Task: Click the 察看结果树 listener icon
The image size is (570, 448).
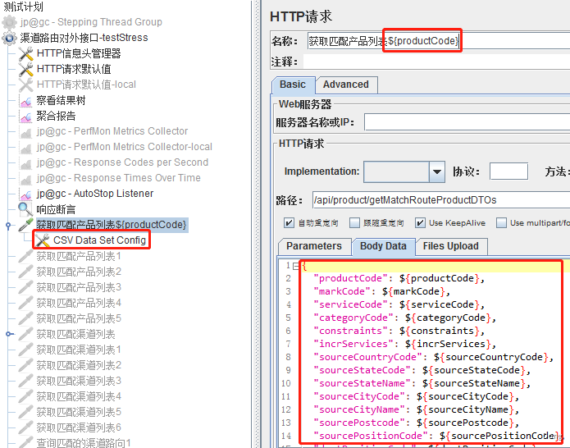Action: (25, 100)
